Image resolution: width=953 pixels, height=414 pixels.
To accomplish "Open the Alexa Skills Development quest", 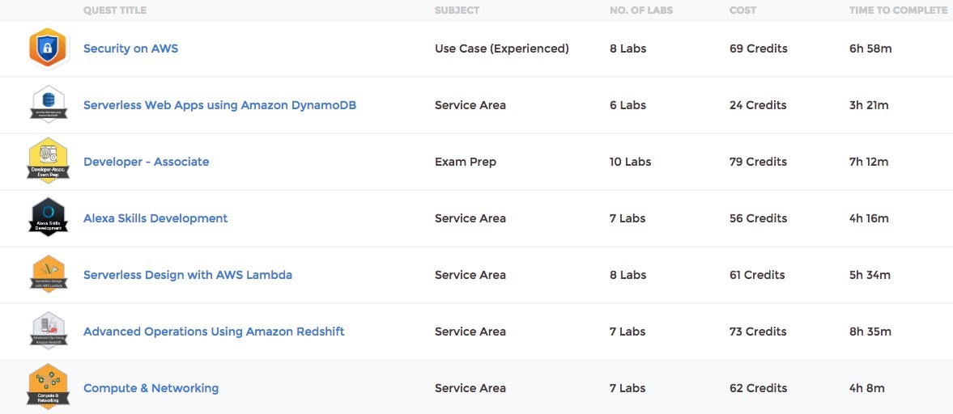I will click(155, 218).
